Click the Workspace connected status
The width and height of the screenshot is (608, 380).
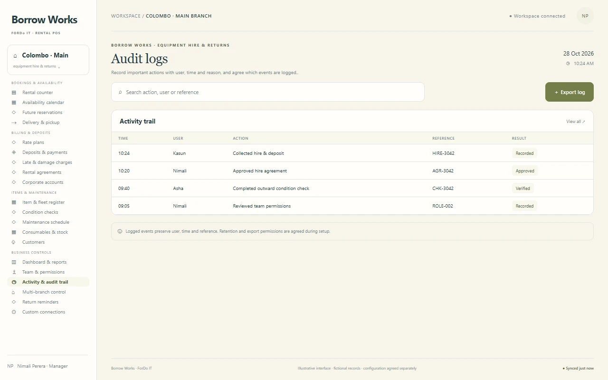pyautogui.click(x=537, y=16)
